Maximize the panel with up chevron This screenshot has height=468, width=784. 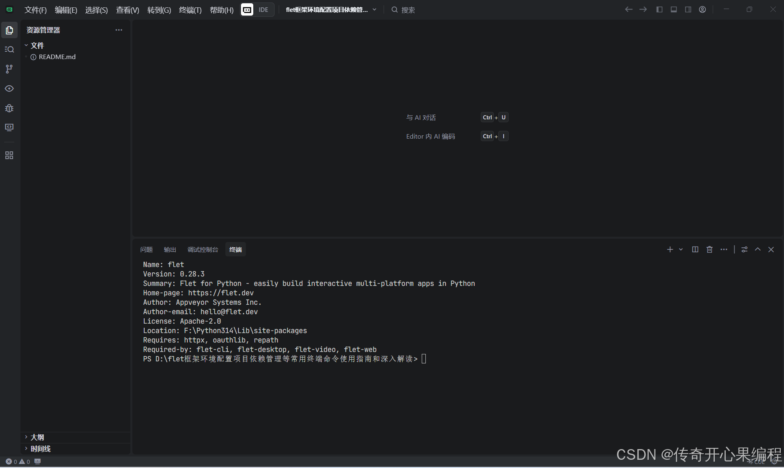click(758, 249)
